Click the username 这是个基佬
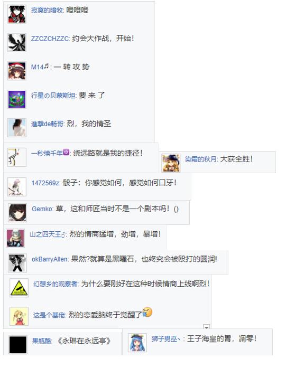 click(49, 315)
